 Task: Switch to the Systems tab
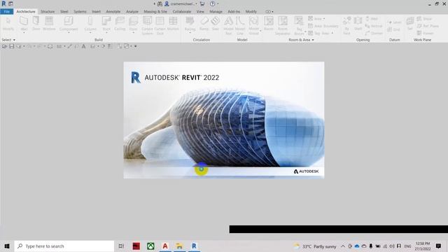pyautogui.click(x=80, y=11)
